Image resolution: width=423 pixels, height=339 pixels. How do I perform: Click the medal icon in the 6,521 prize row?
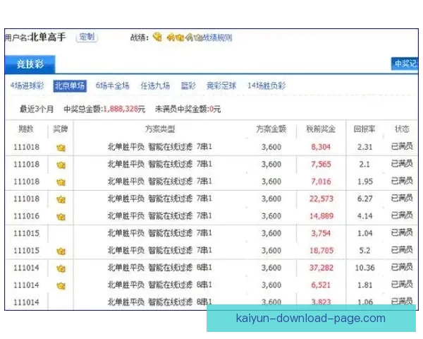coord(61,286)
